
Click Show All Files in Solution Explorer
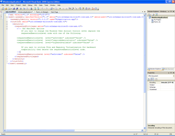point(153,14)
